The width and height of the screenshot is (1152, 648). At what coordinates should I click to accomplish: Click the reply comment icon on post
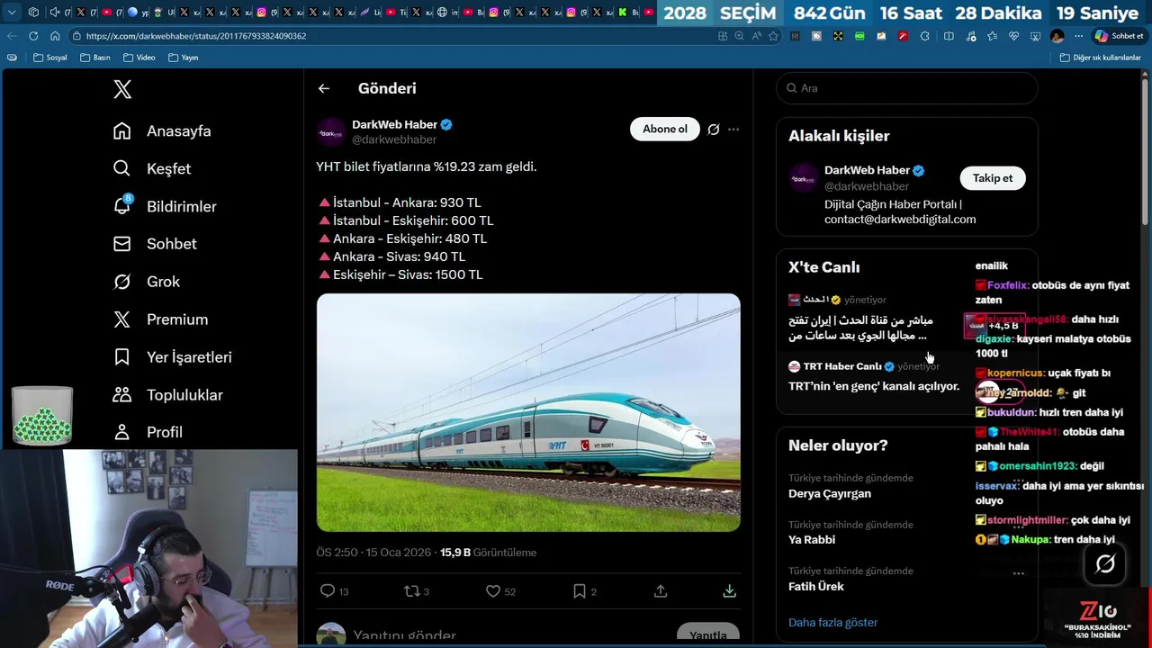point(328,591)
